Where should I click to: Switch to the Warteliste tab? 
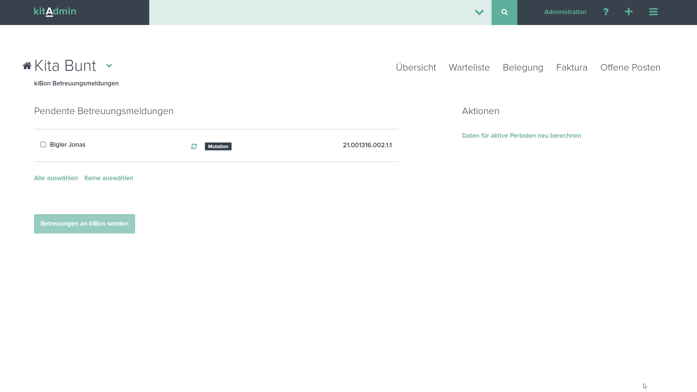coord(469,67)
